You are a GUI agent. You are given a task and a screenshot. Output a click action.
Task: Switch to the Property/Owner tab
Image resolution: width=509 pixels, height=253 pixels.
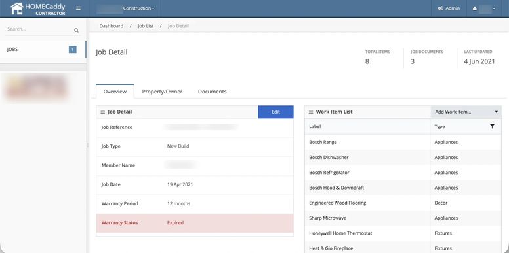point(162,92)
